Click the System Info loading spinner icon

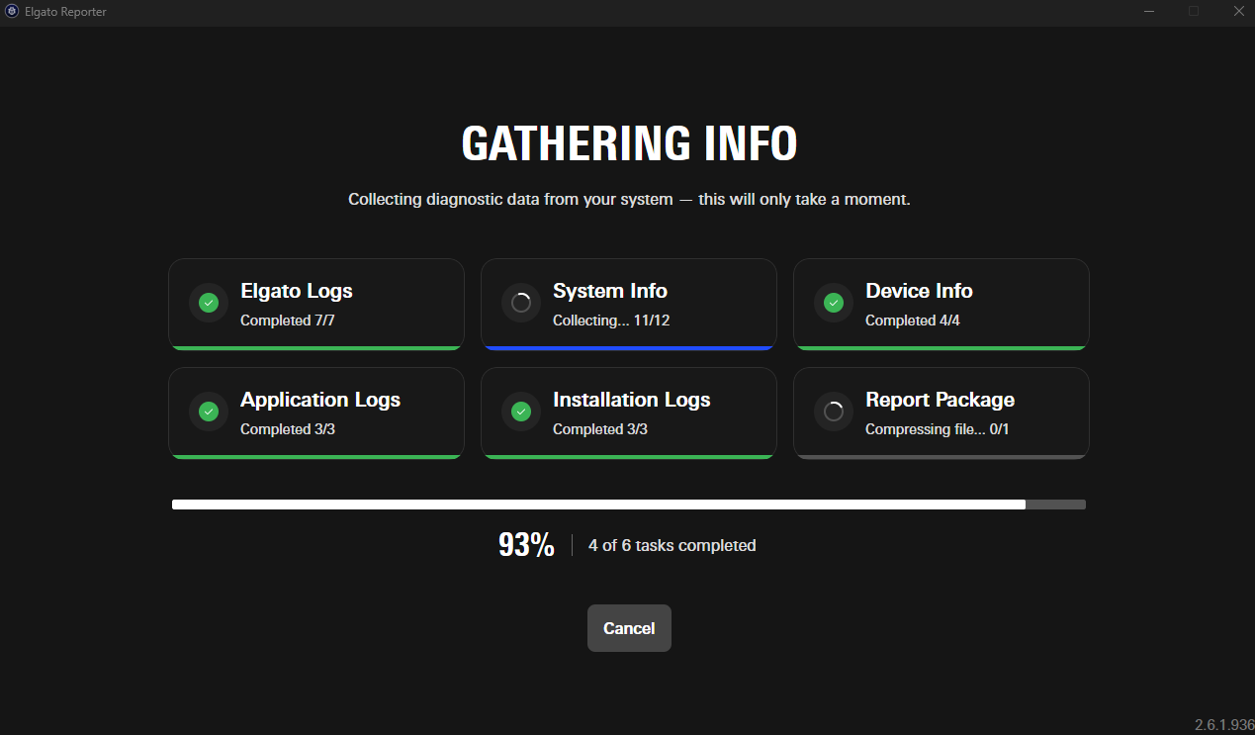tap(521, 303)
